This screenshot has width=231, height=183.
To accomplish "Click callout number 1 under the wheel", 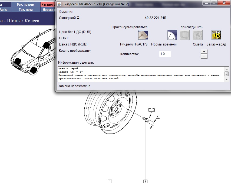I will tap(110, 181).
